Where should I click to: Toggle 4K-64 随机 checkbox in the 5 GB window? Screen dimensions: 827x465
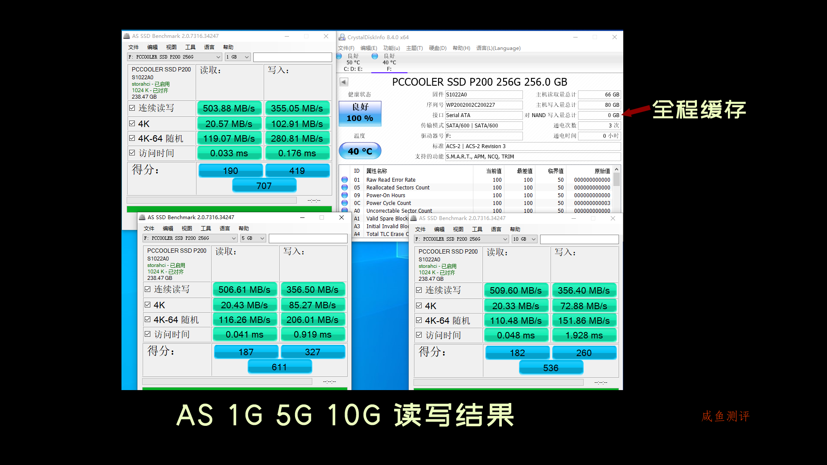pos(148,319)
